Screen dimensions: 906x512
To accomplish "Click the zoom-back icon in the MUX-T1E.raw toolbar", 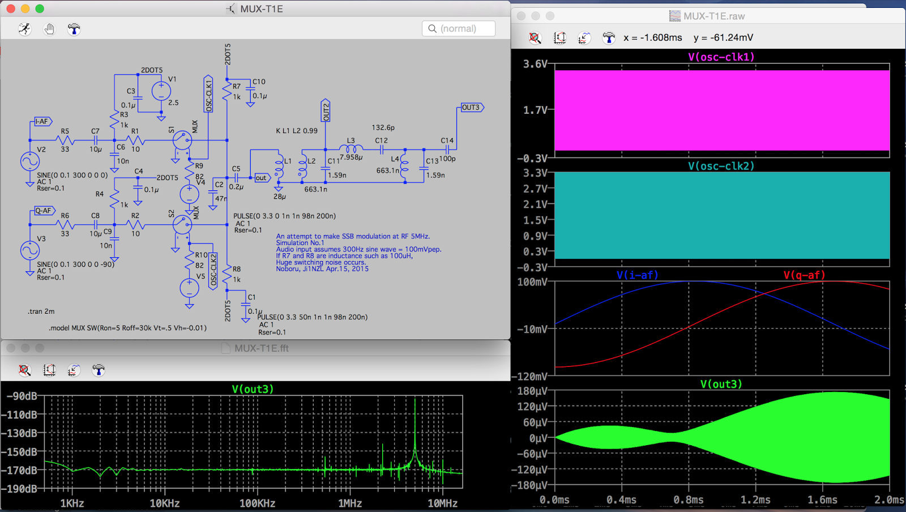I will (x=584, y=37).
